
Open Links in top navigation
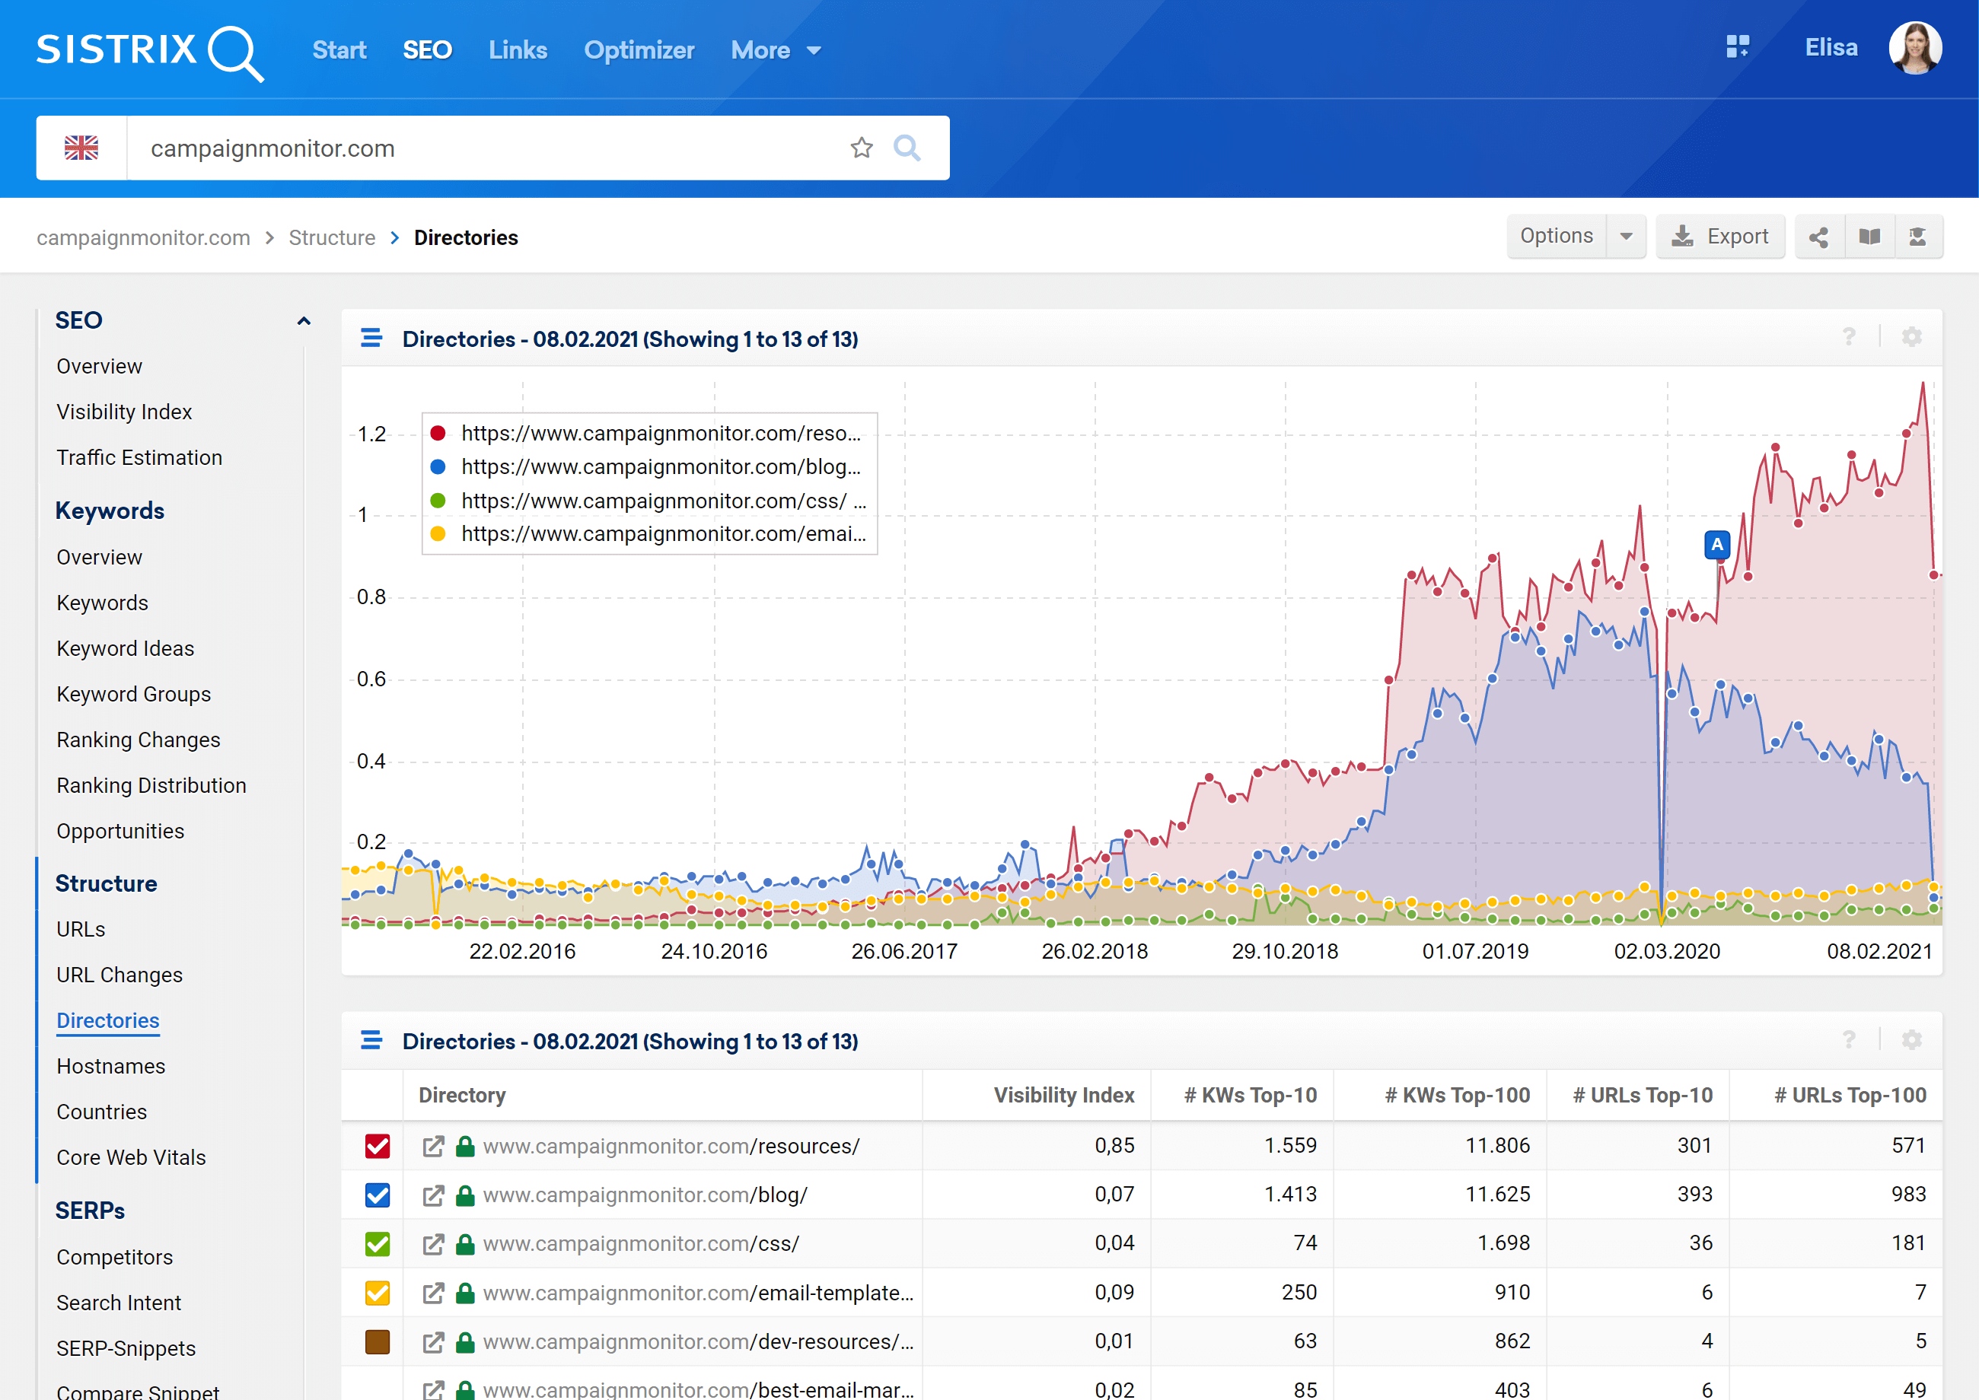point(518,51)
